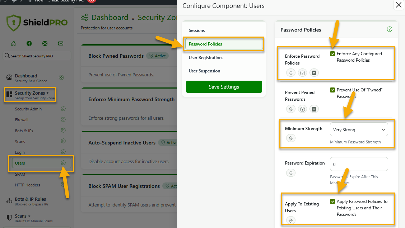
Task: Open Users gear settings icon
Action: [x=63, y=163]
